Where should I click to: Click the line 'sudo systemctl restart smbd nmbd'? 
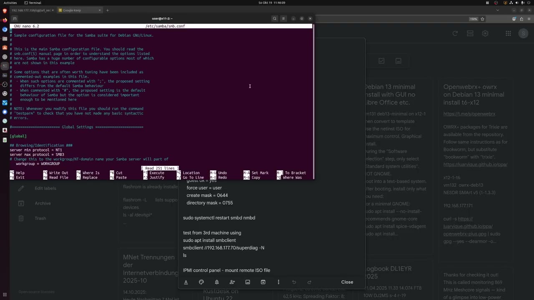pos(219,218)
